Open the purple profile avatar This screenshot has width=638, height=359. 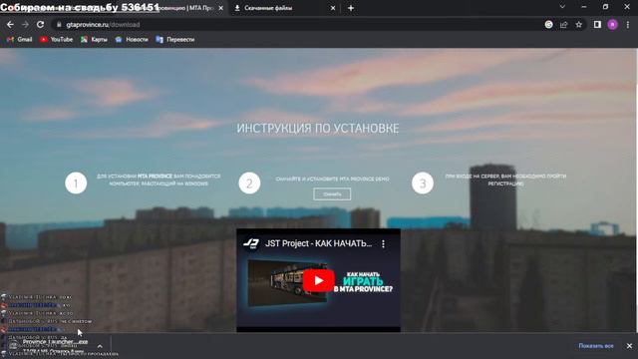click(612, 25)
